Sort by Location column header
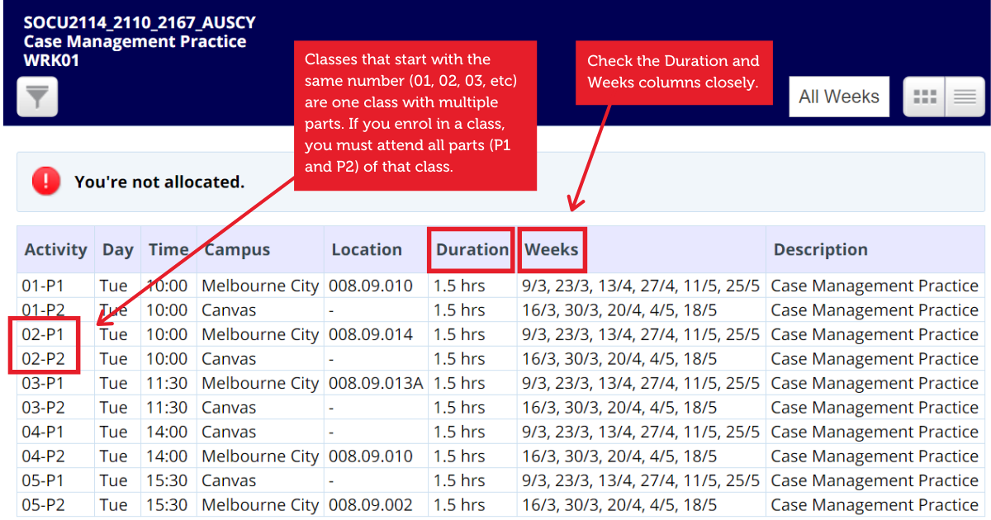This screenshot has height=520, width=991. coord(367,250)
